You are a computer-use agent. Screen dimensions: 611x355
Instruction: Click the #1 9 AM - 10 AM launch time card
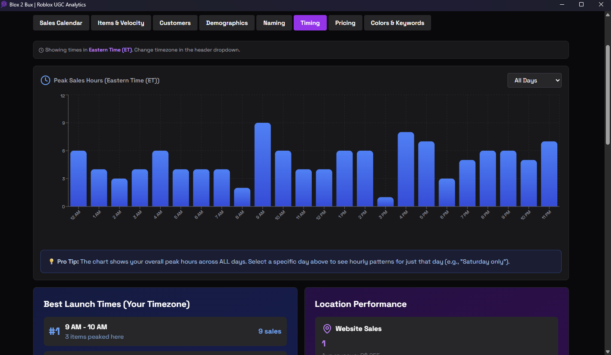[165, 331]
